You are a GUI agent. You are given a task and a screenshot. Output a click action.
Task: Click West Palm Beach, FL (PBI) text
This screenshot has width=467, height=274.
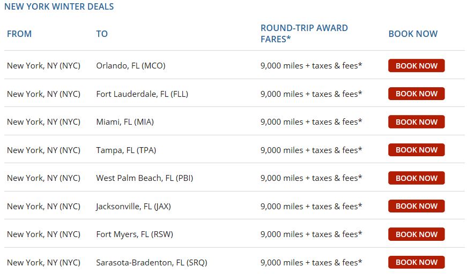tap(144, 178)
